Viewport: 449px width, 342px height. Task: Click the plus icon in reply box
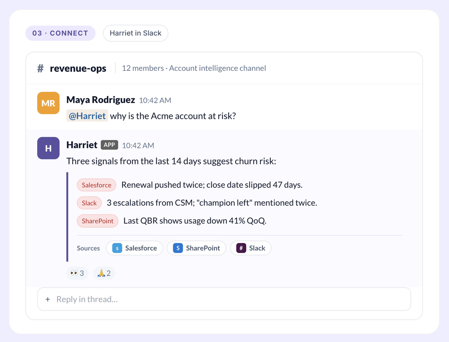click(x=48, y=299)
